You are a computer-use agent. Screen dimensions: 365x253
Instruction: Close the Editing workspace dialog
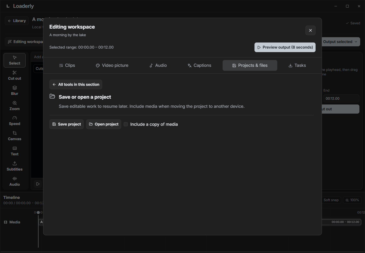pyautogui.click(x=310, y=30)
